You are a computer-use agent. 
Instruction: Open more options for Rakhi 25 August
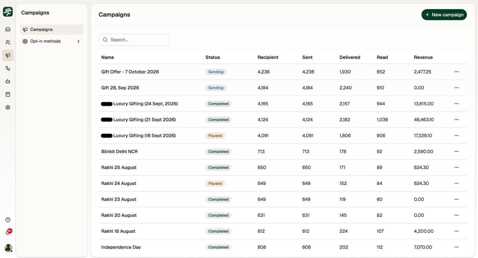(x=456, y=168)
